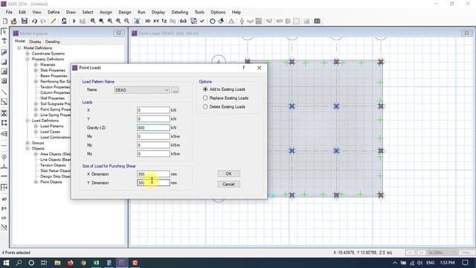Screen dimensions: 476x268
Task: Select Replace Existing Loads radio button
Action: (205, 98)
